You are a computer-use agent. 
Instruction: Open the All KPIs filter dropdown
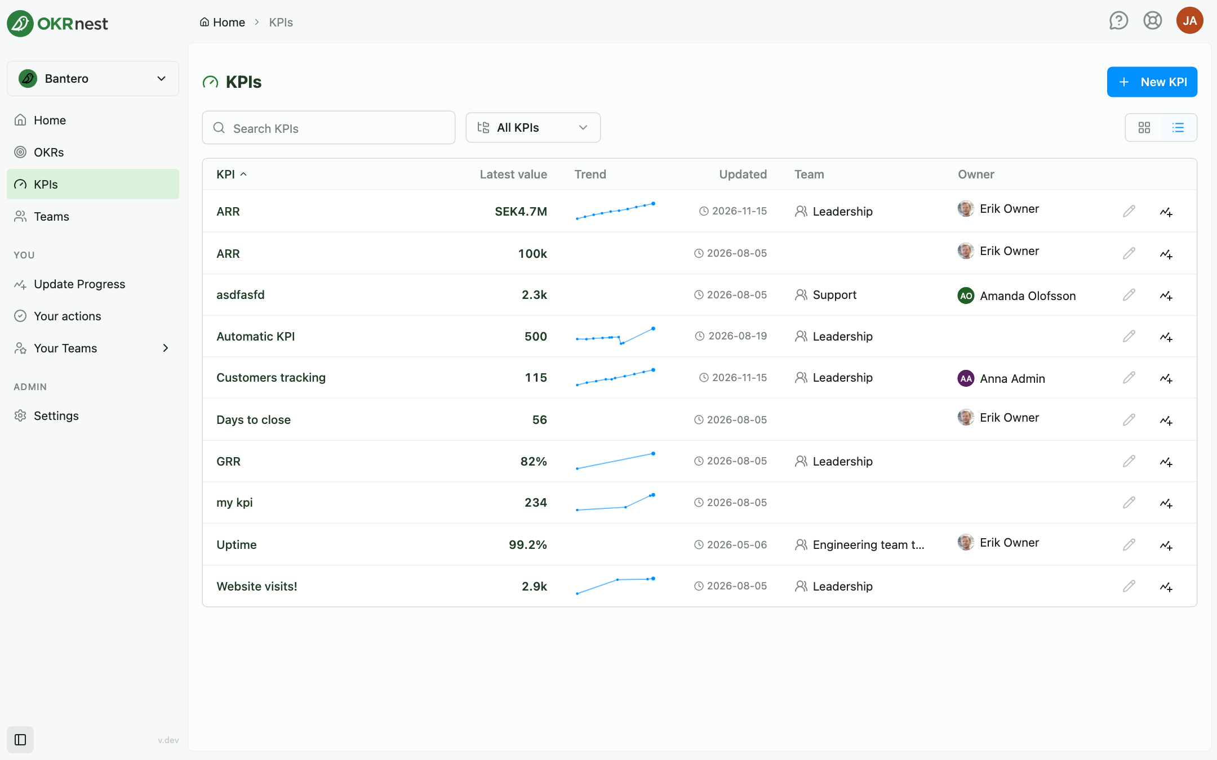pos(533,128)
